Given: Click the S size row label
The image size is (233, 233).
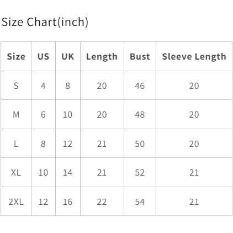Looking at the screenshot, I should point(16,86).
